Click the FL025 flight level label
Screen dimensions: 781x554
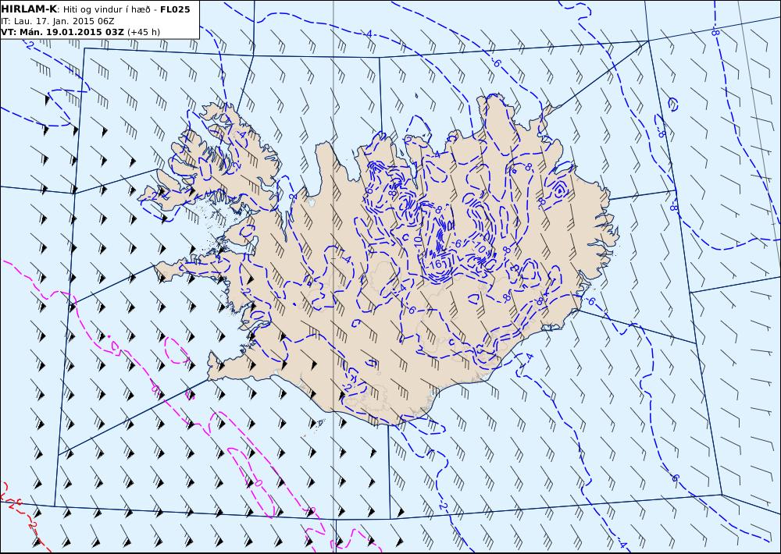click(175, 9)
